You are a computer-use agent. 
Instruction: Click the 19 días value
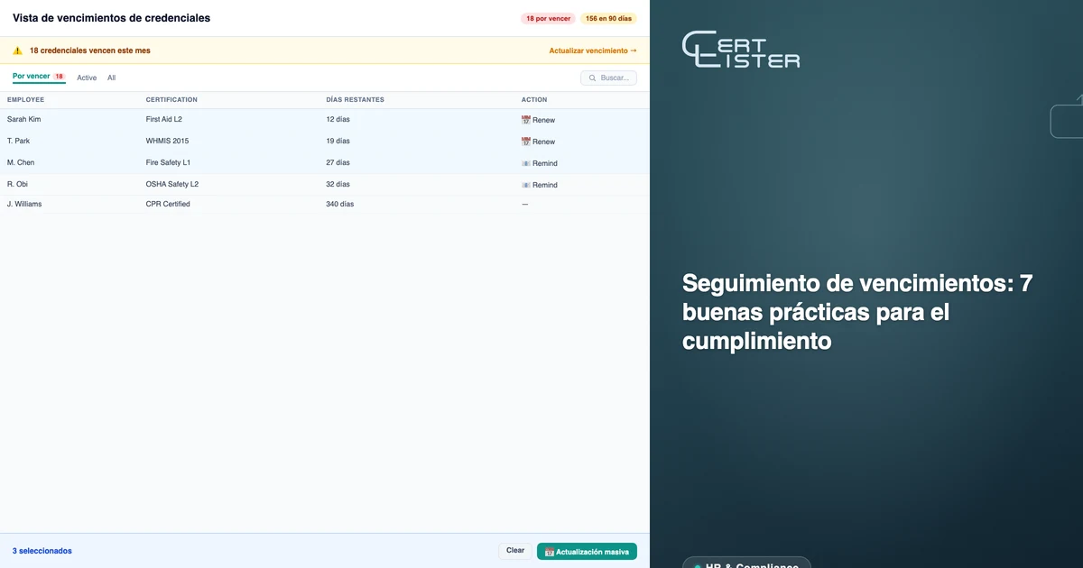(x=338, y=141)
